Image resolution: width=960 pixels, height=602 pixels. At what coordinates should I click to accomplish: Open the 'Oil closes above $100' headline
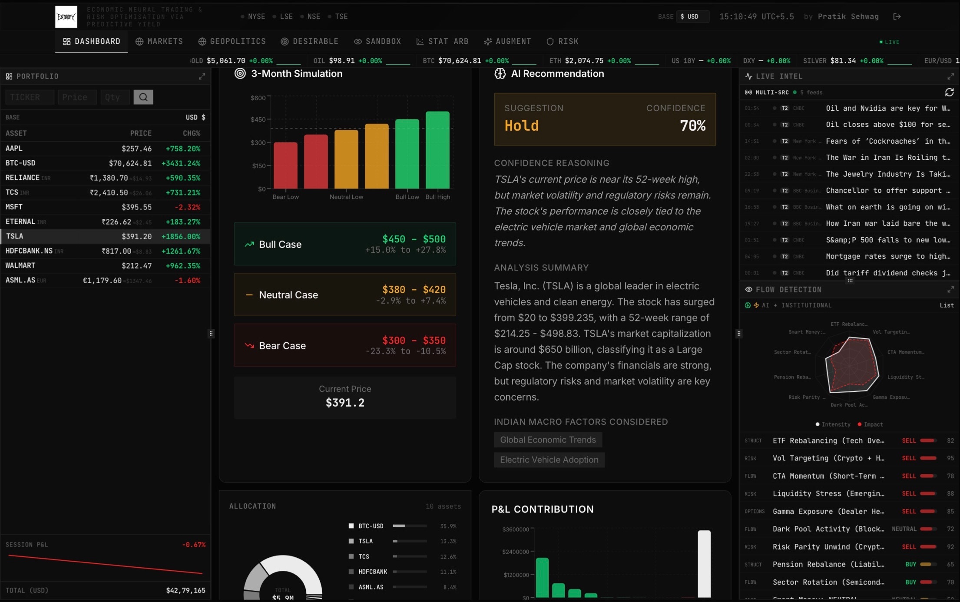887,125
